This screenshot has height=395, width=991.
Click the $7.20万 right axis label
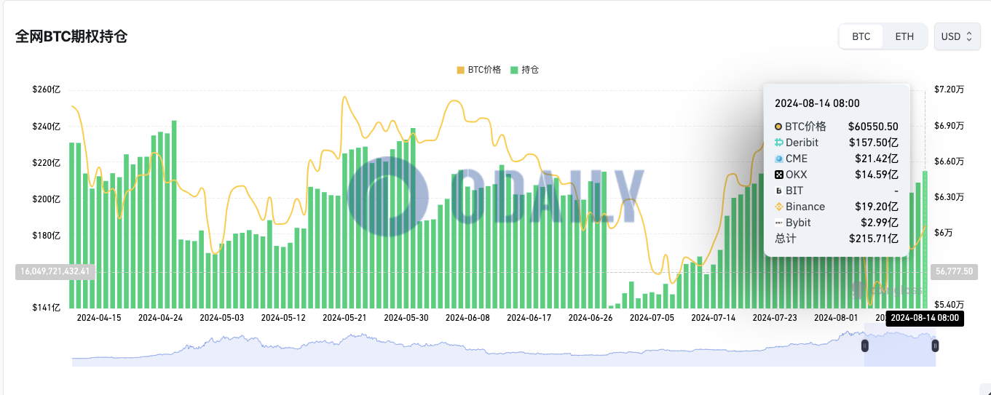click(949, 89)
